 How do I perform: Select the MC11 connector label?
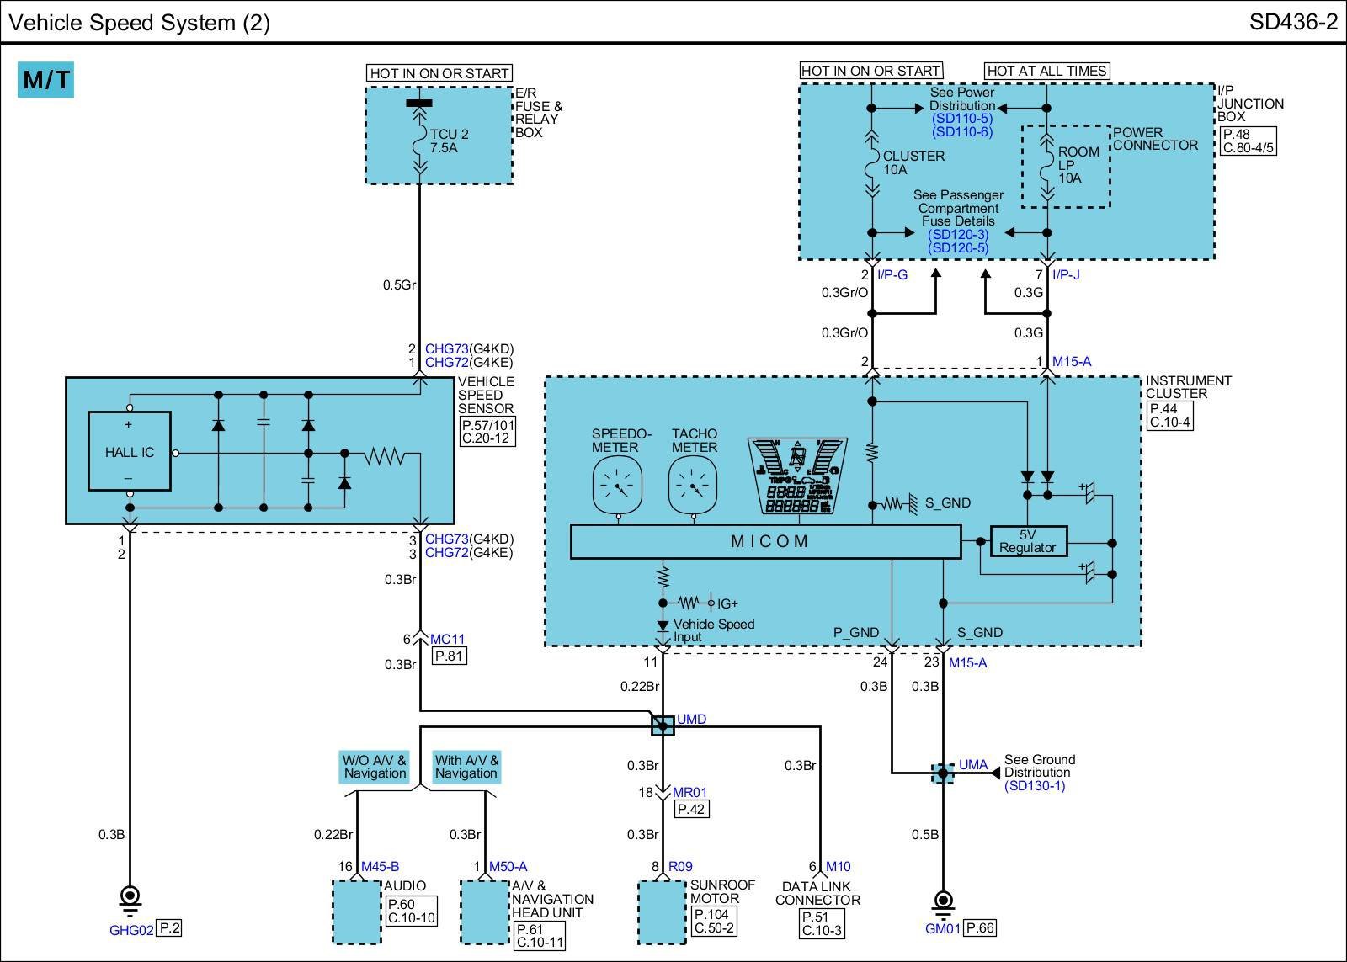447,640
